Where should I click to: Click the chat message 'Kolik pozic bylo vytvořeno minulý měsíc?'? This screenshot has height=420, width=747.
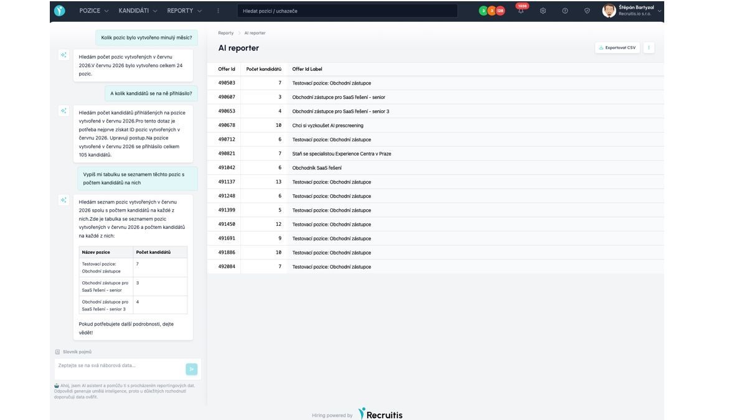146,37
